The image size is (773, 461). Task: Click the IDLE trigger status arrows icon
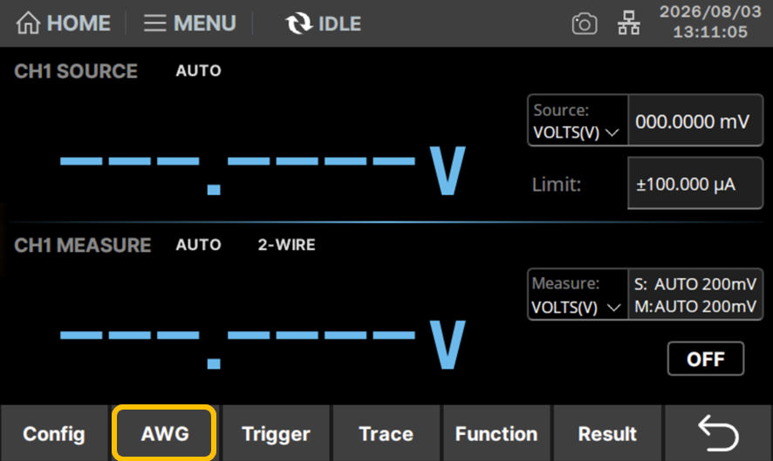(298, 24)
